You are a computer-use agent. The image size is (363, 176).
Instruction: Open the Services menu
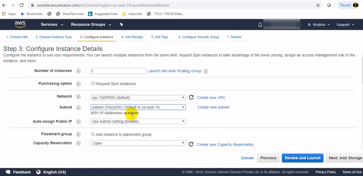[x=52, y=24]
